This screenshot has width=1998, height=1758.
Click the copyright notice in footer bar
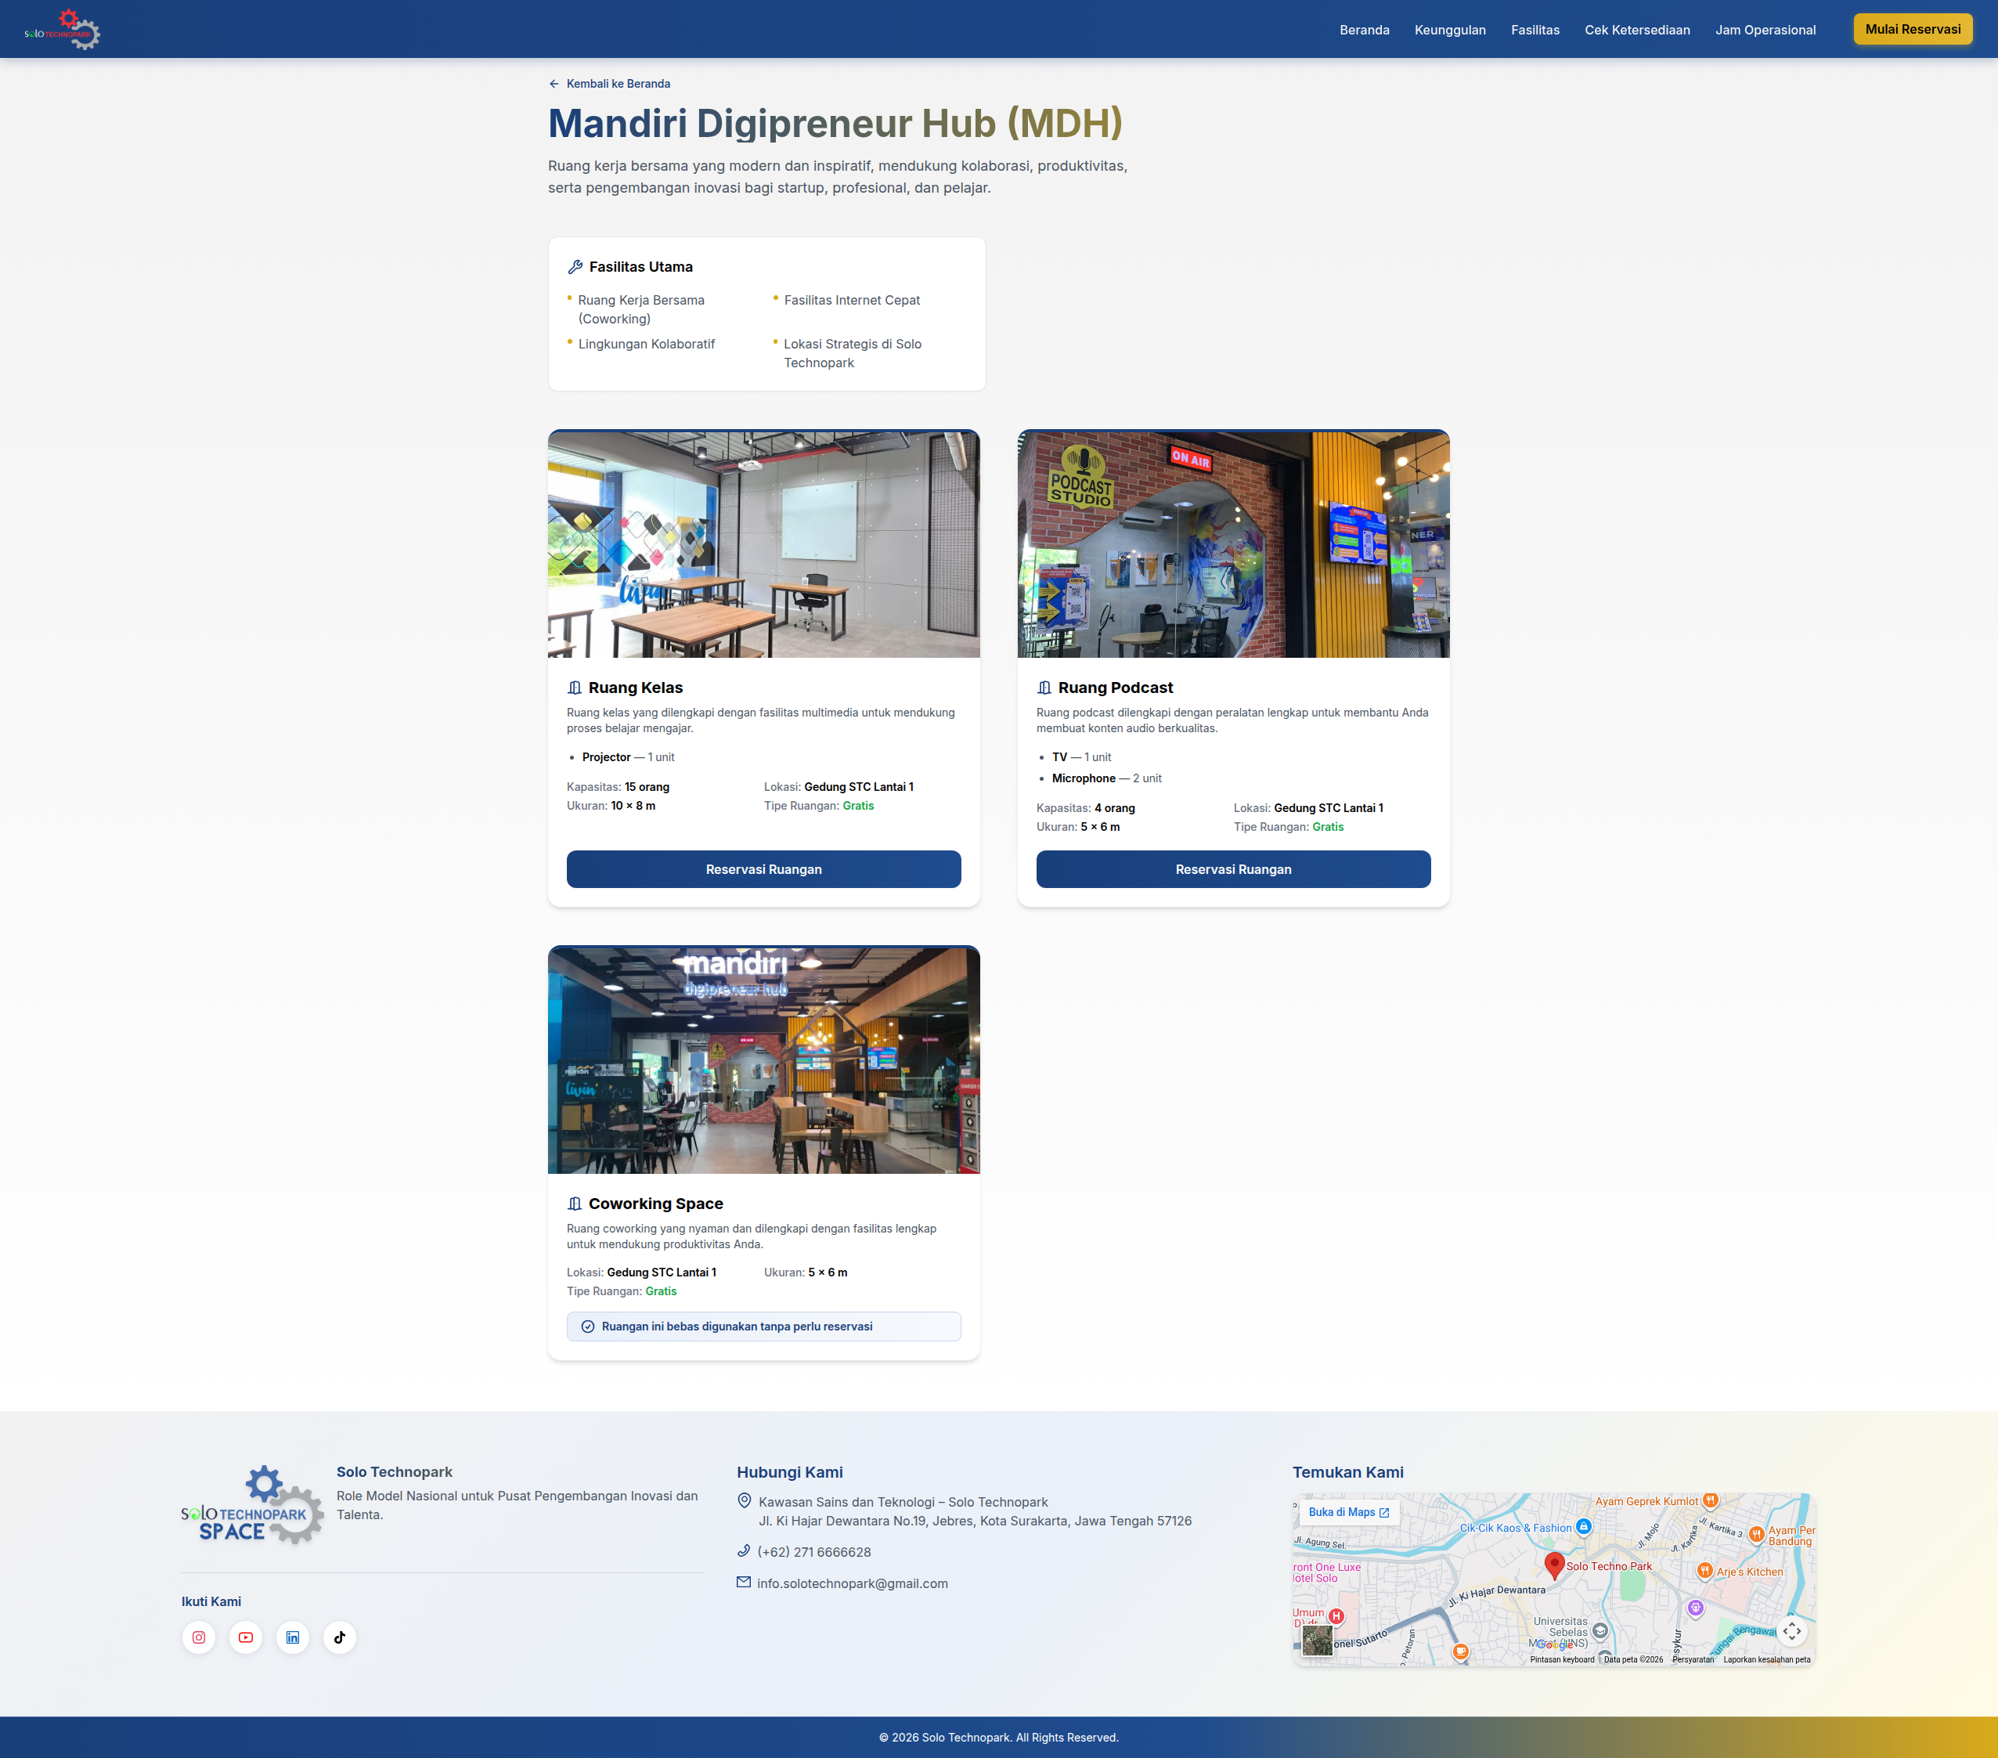point(998,1738)
